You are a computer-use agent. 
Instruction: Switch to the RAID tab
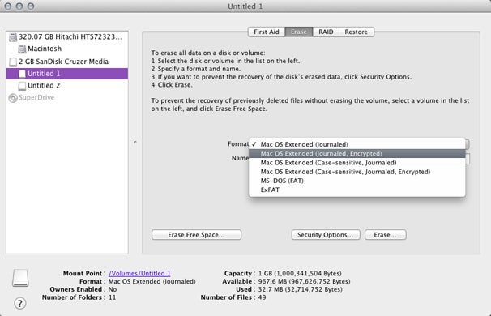tap(326, 32)
